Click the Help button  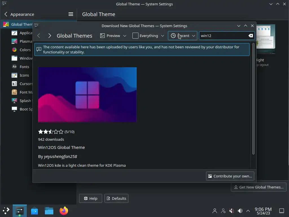(91, 198)
